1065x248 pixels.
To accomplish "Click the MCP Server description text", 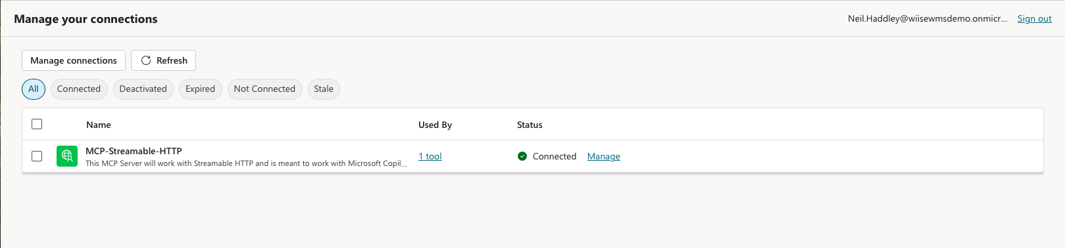I will click(246, 163).
